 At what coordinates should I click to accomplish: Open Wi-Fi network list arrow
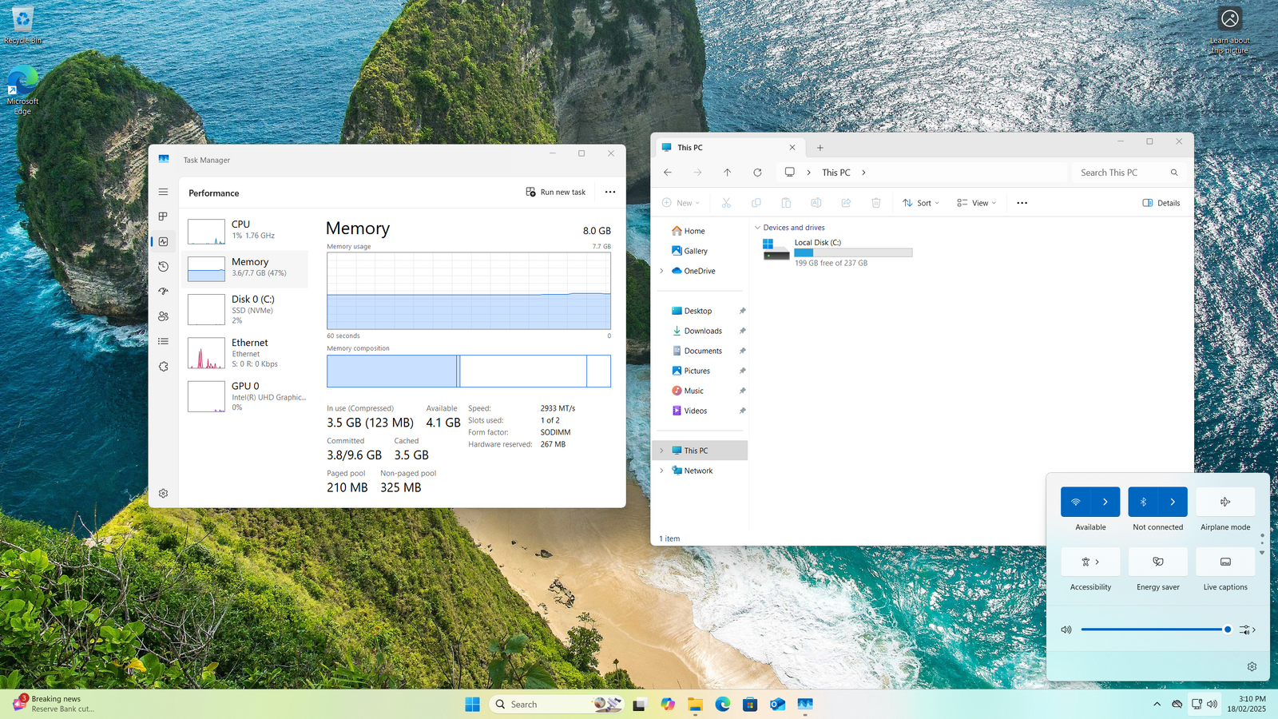(x=1105, y=502)
